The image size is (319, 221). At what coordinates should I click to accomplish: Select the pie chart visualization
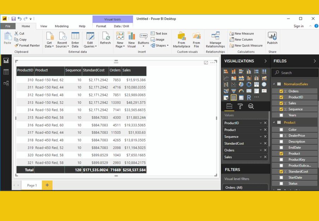(241, 85)
